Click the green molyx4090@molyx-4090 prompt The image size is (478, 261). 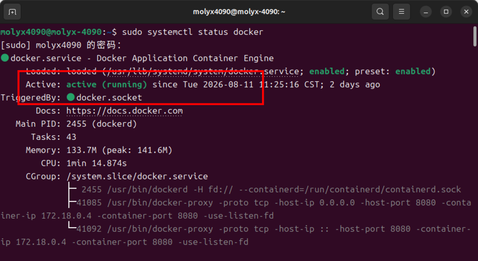(x=51, y=32)
